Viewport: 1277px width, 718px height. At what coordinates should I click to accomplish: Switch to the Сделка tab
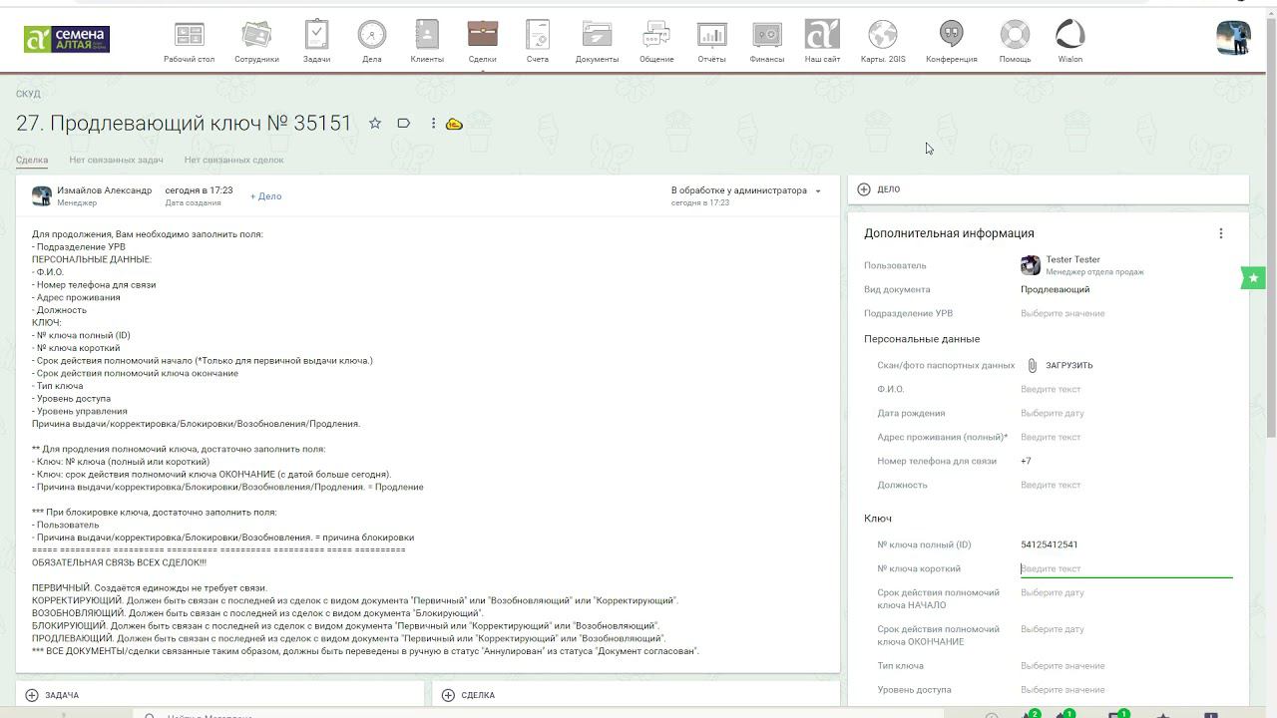pos(32,160)
